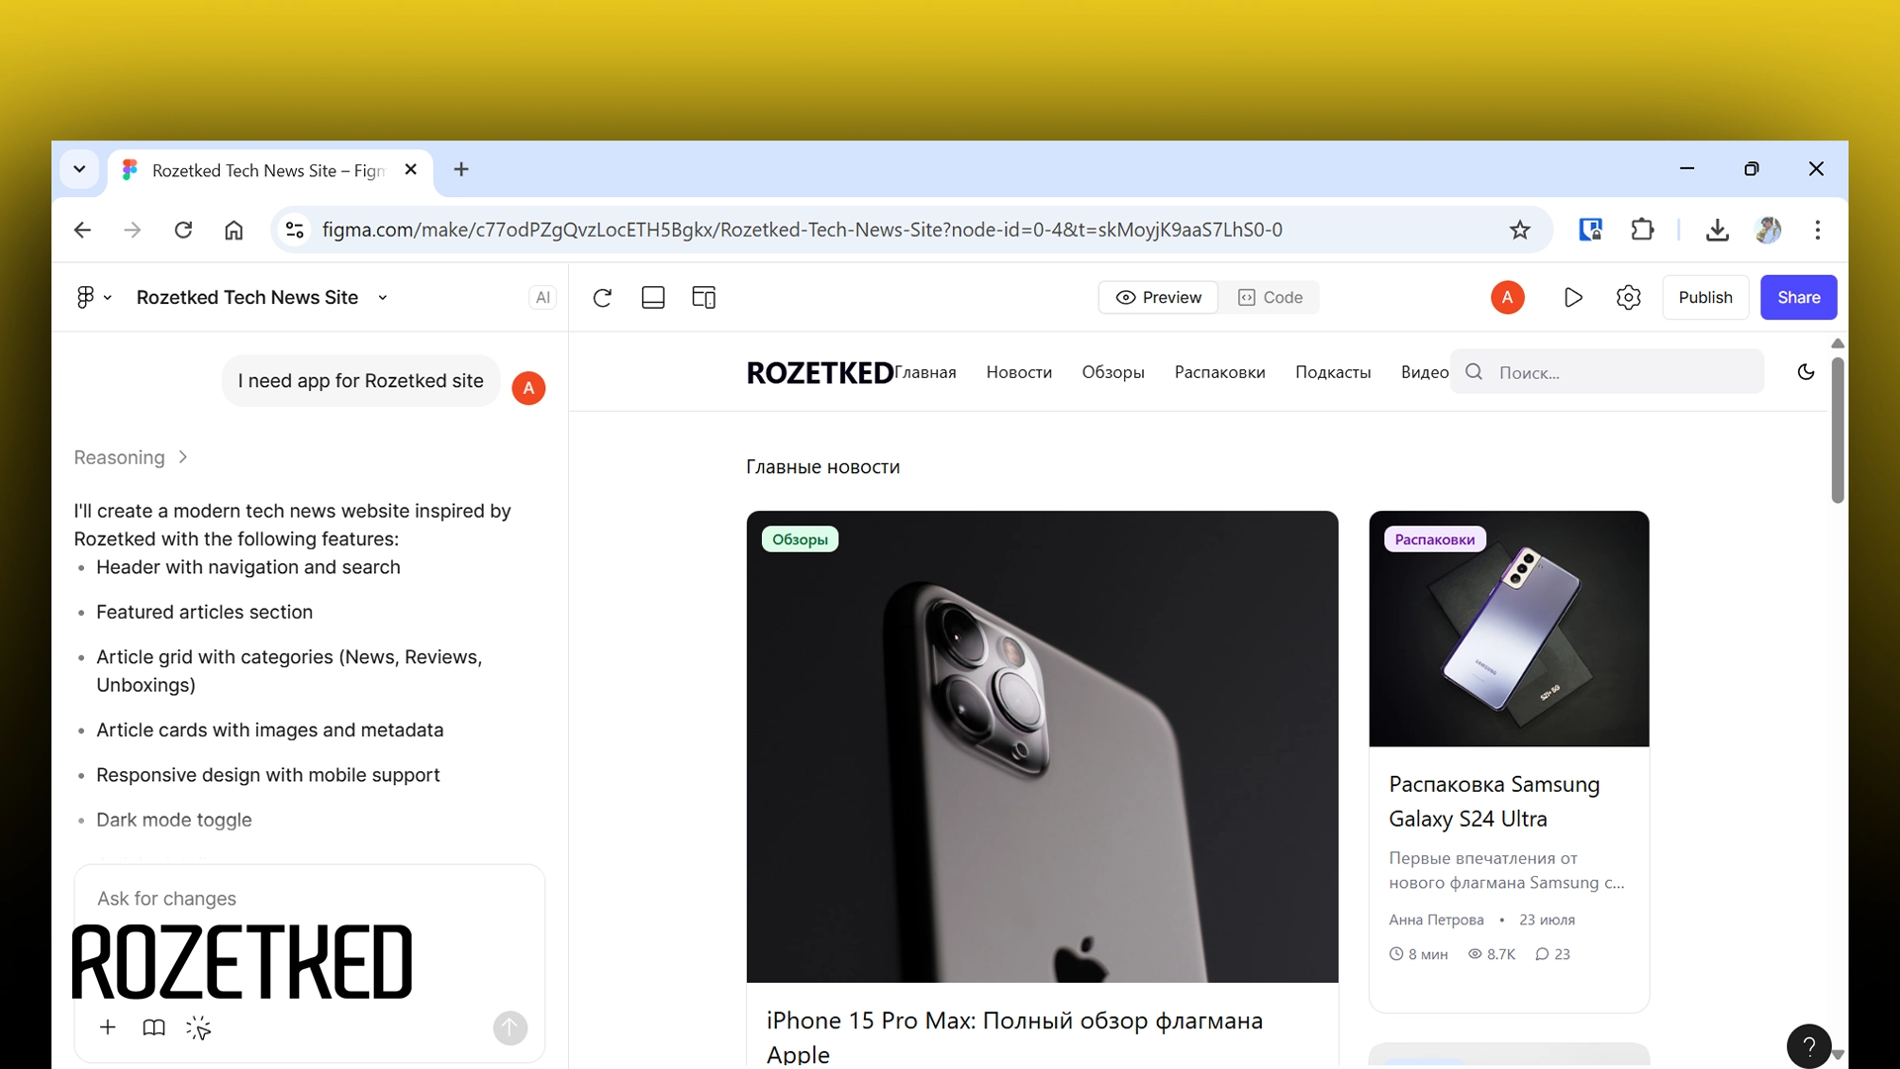Open the Figma main menu logo
The width and height of the screenshot is (1900, 1069).
(87, 297)
